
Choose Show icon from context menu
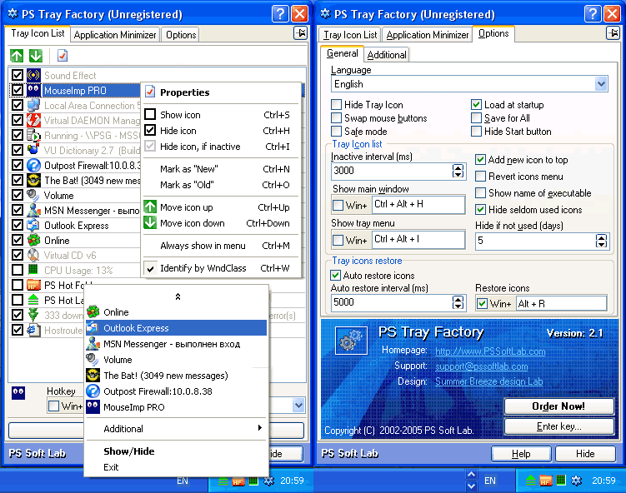222,114
